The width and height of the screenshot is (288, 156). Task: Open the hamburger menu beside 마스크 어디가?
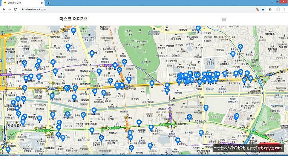224,19
